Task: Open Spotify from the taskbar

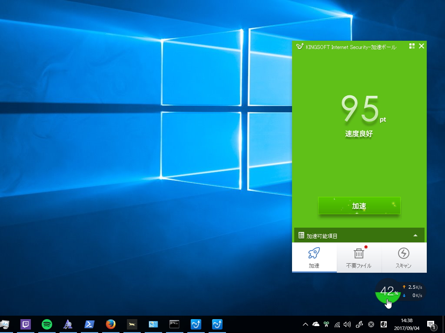Action: tap(47, 324)
